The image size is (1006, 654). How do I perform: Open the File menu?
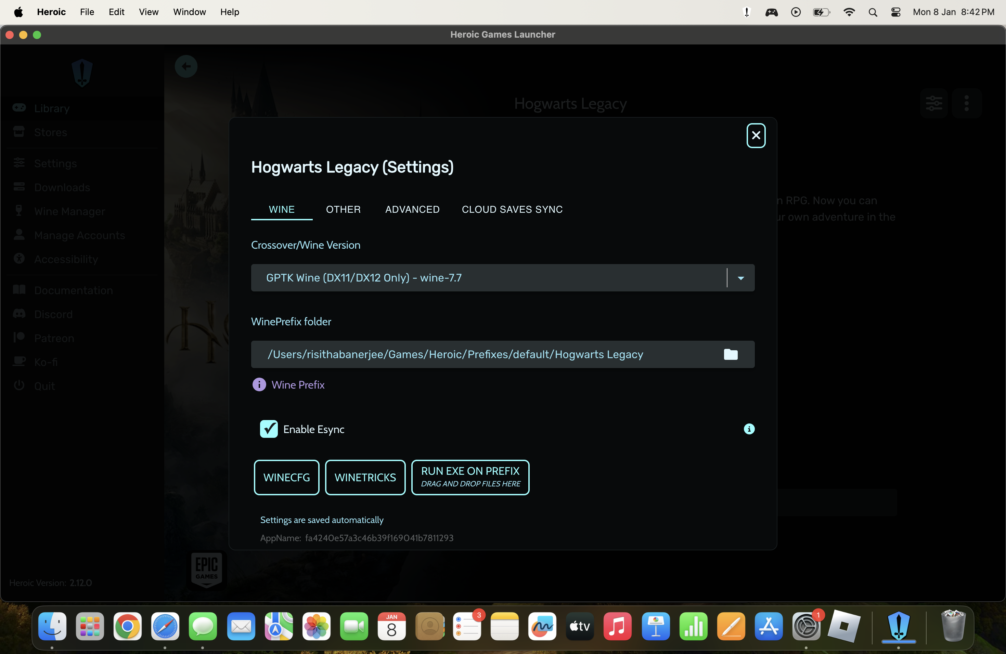(87, 12)
